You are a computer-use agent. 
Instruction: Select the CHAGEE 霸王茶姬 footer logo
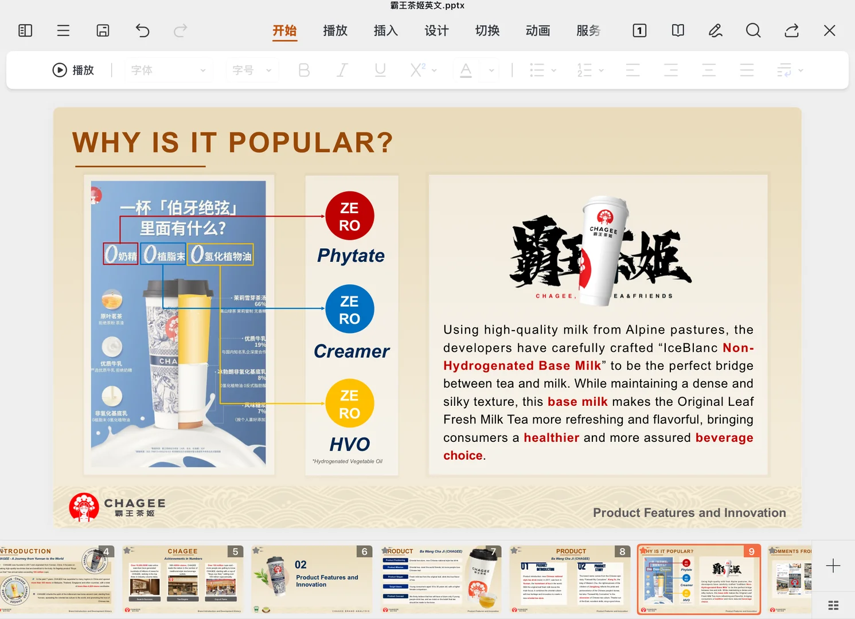click(118, 507)
